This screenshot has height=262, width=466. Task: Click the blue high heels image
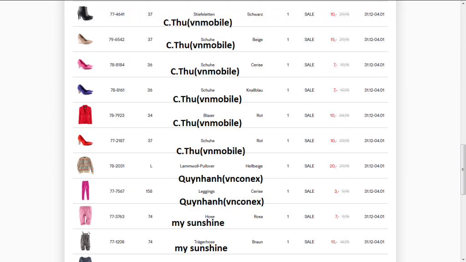pyautogui.click(x=85, y=90)
